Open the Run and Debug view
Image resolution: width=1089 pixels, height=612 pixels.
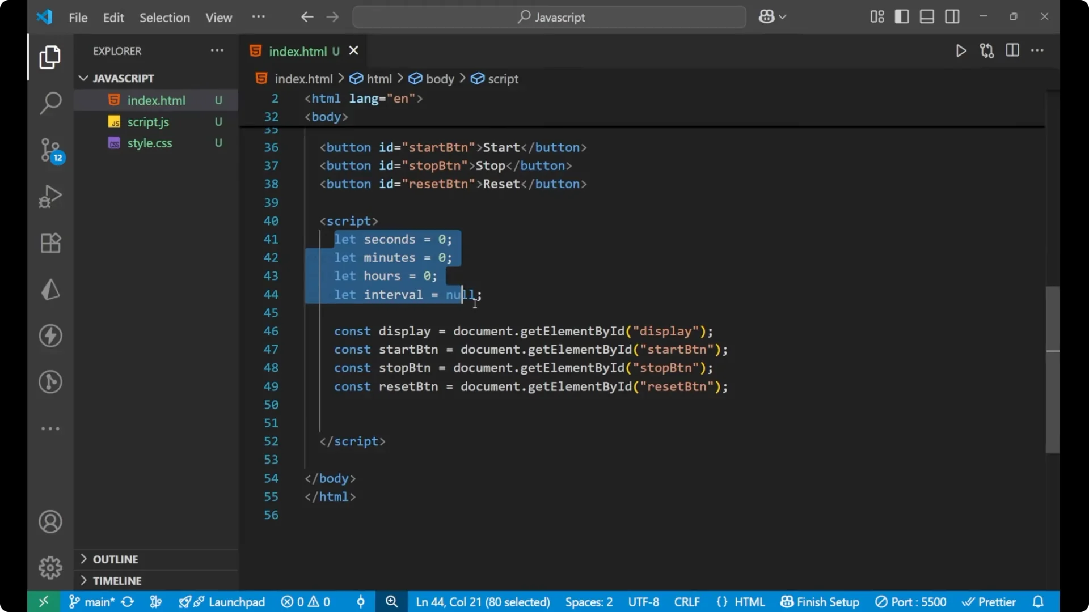pyautogui.click(x=50, y=196)
